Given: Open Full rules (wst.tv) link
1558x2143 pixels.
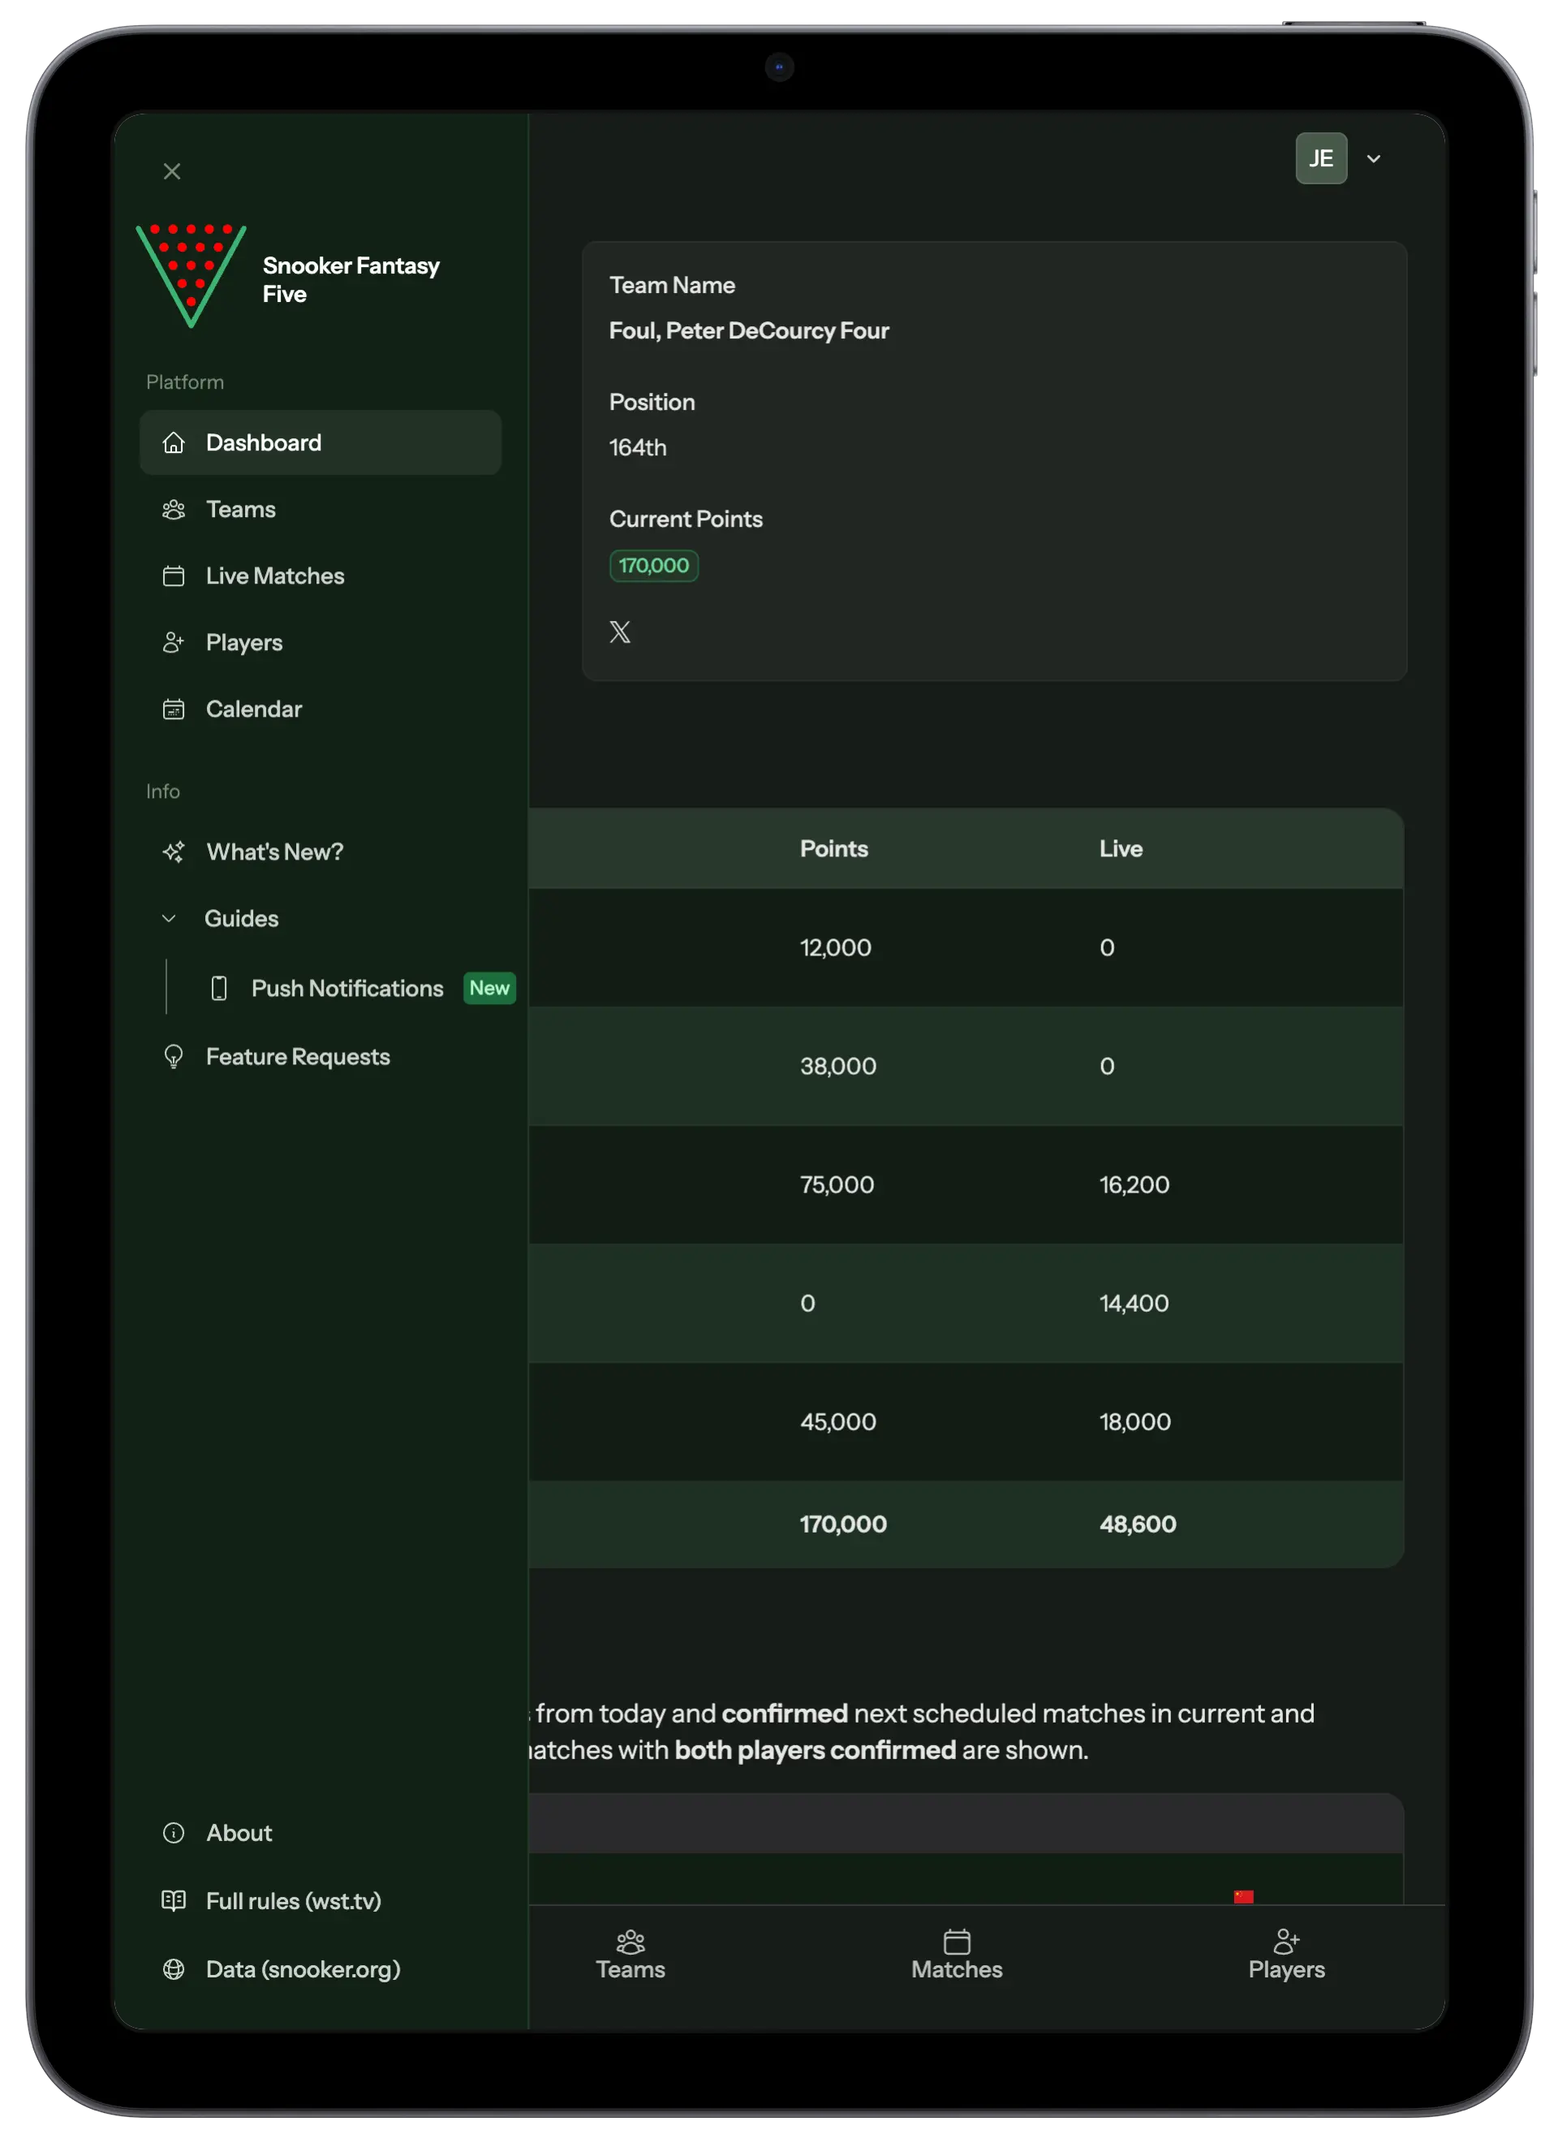Looking at the screenshot, I should tap(293, 1900).
